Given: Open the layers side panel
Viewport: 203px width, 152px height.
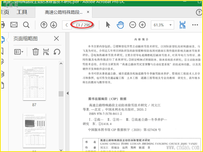Looking at the screenshot, I should (3, 74).
